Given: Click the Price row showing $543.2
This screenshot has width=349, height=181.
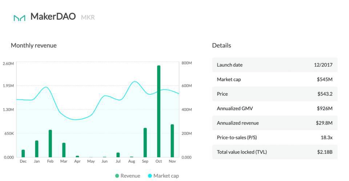Looking at the screenshot, I should [274, 94].
